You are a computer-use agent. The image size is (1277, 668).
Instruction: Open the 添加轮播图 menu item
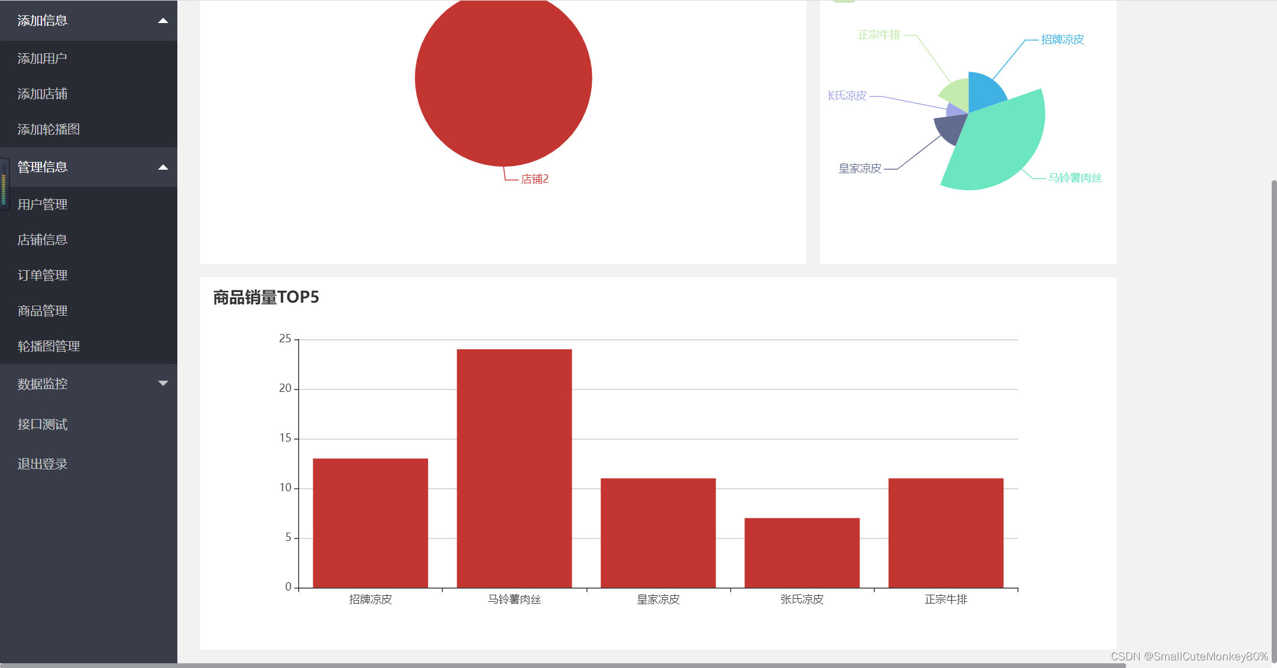tap(89, 129)
